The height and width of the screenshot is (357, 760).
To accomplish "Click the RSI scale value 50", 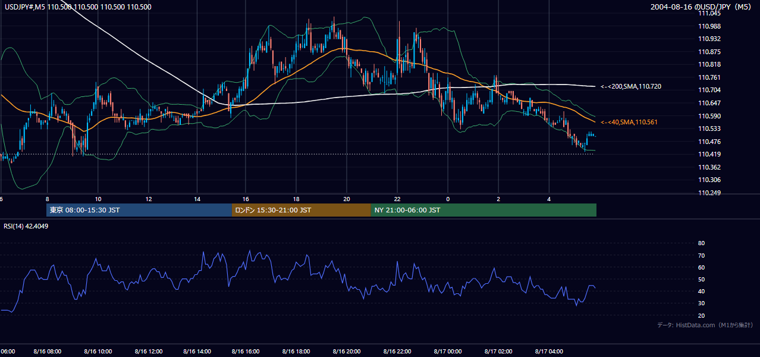I will coord(701,280).
